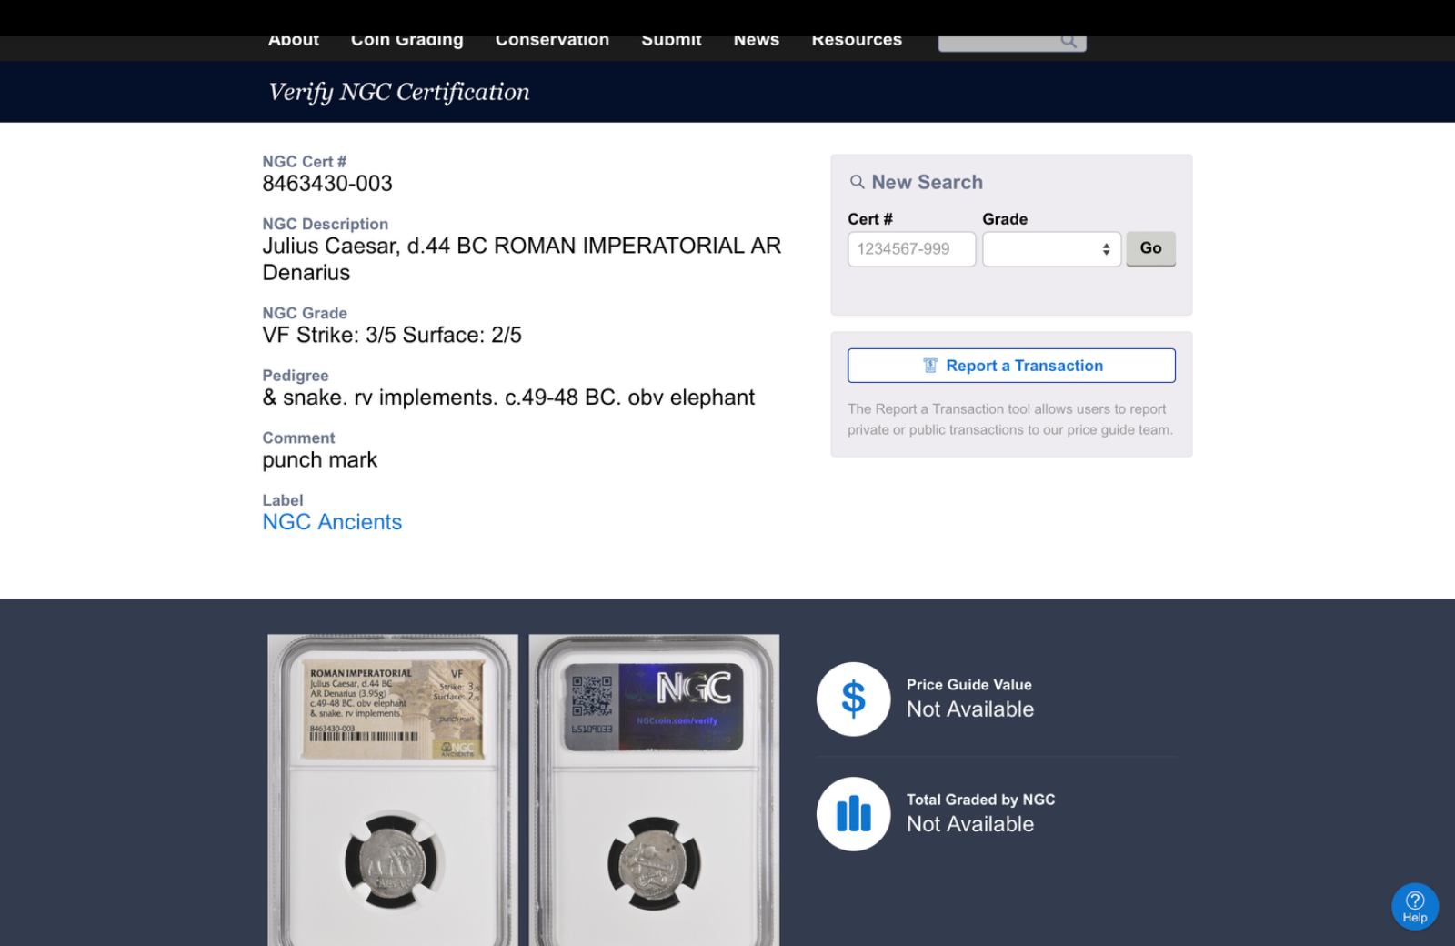Open the Resources menu
The height and width of the screenshot is (946, 1455).
(x=857, y=41)
